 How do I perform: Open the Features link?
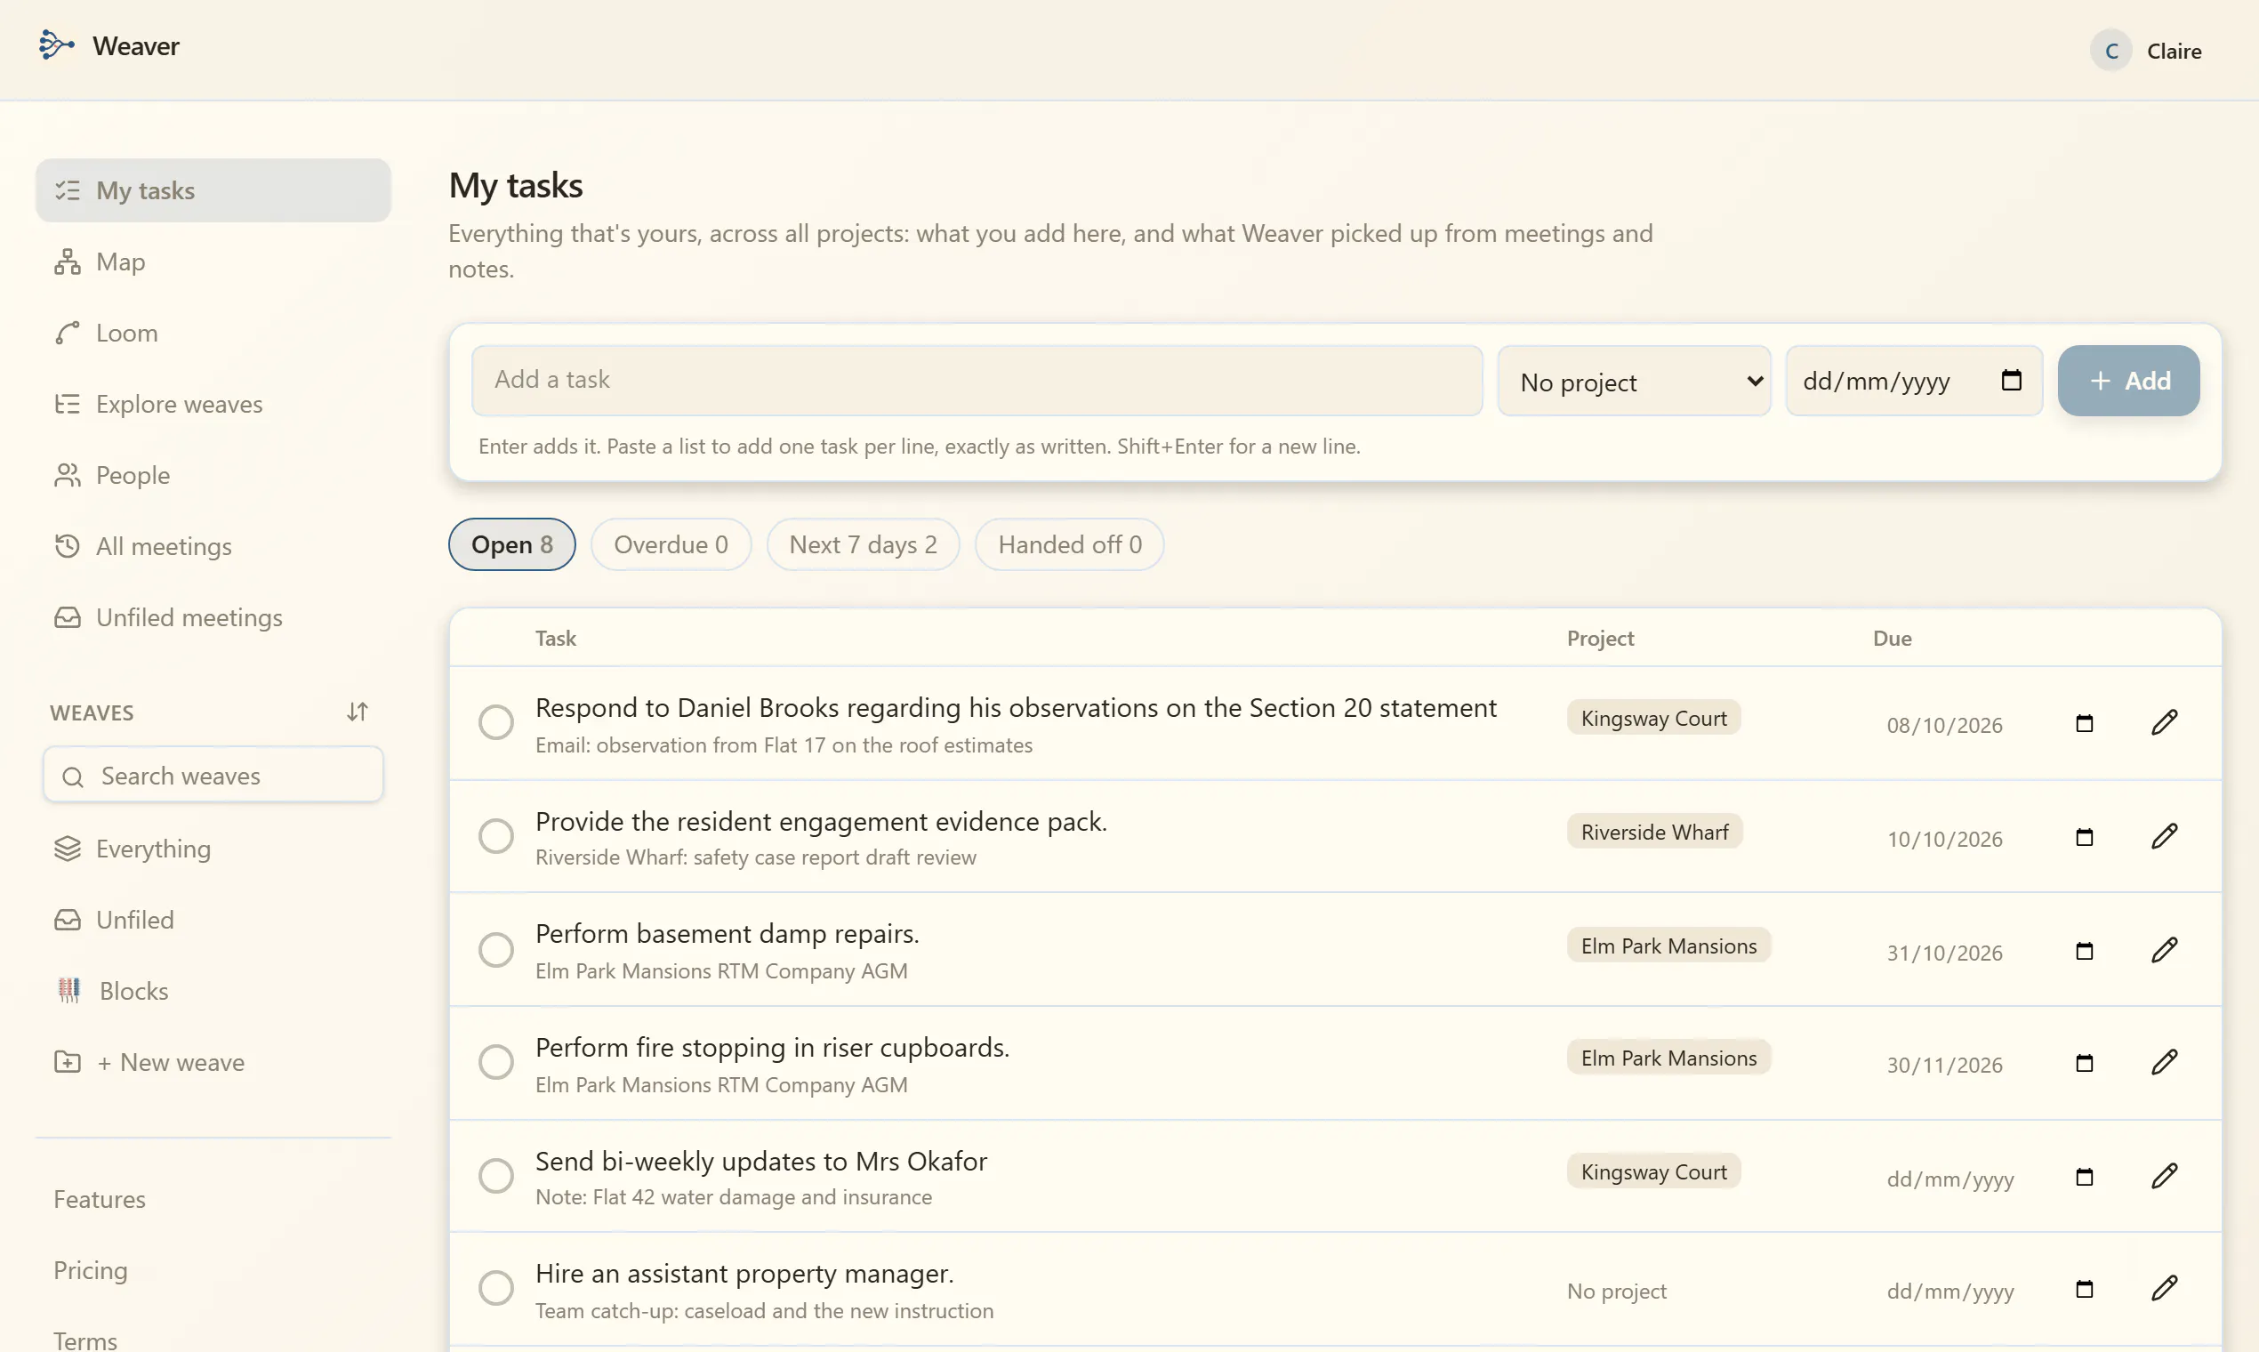coord(100,1199)
